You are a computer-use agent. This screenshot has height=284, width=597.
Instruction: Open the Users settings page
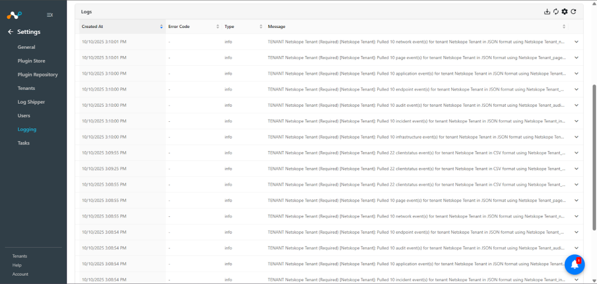(23, 115)
